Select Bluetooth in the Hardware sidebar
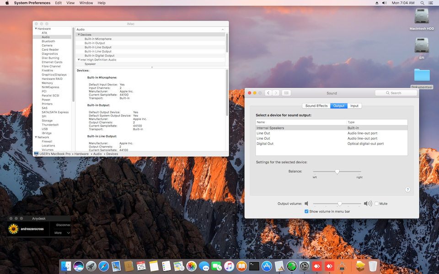439x274 pixels. click(48, 41)
